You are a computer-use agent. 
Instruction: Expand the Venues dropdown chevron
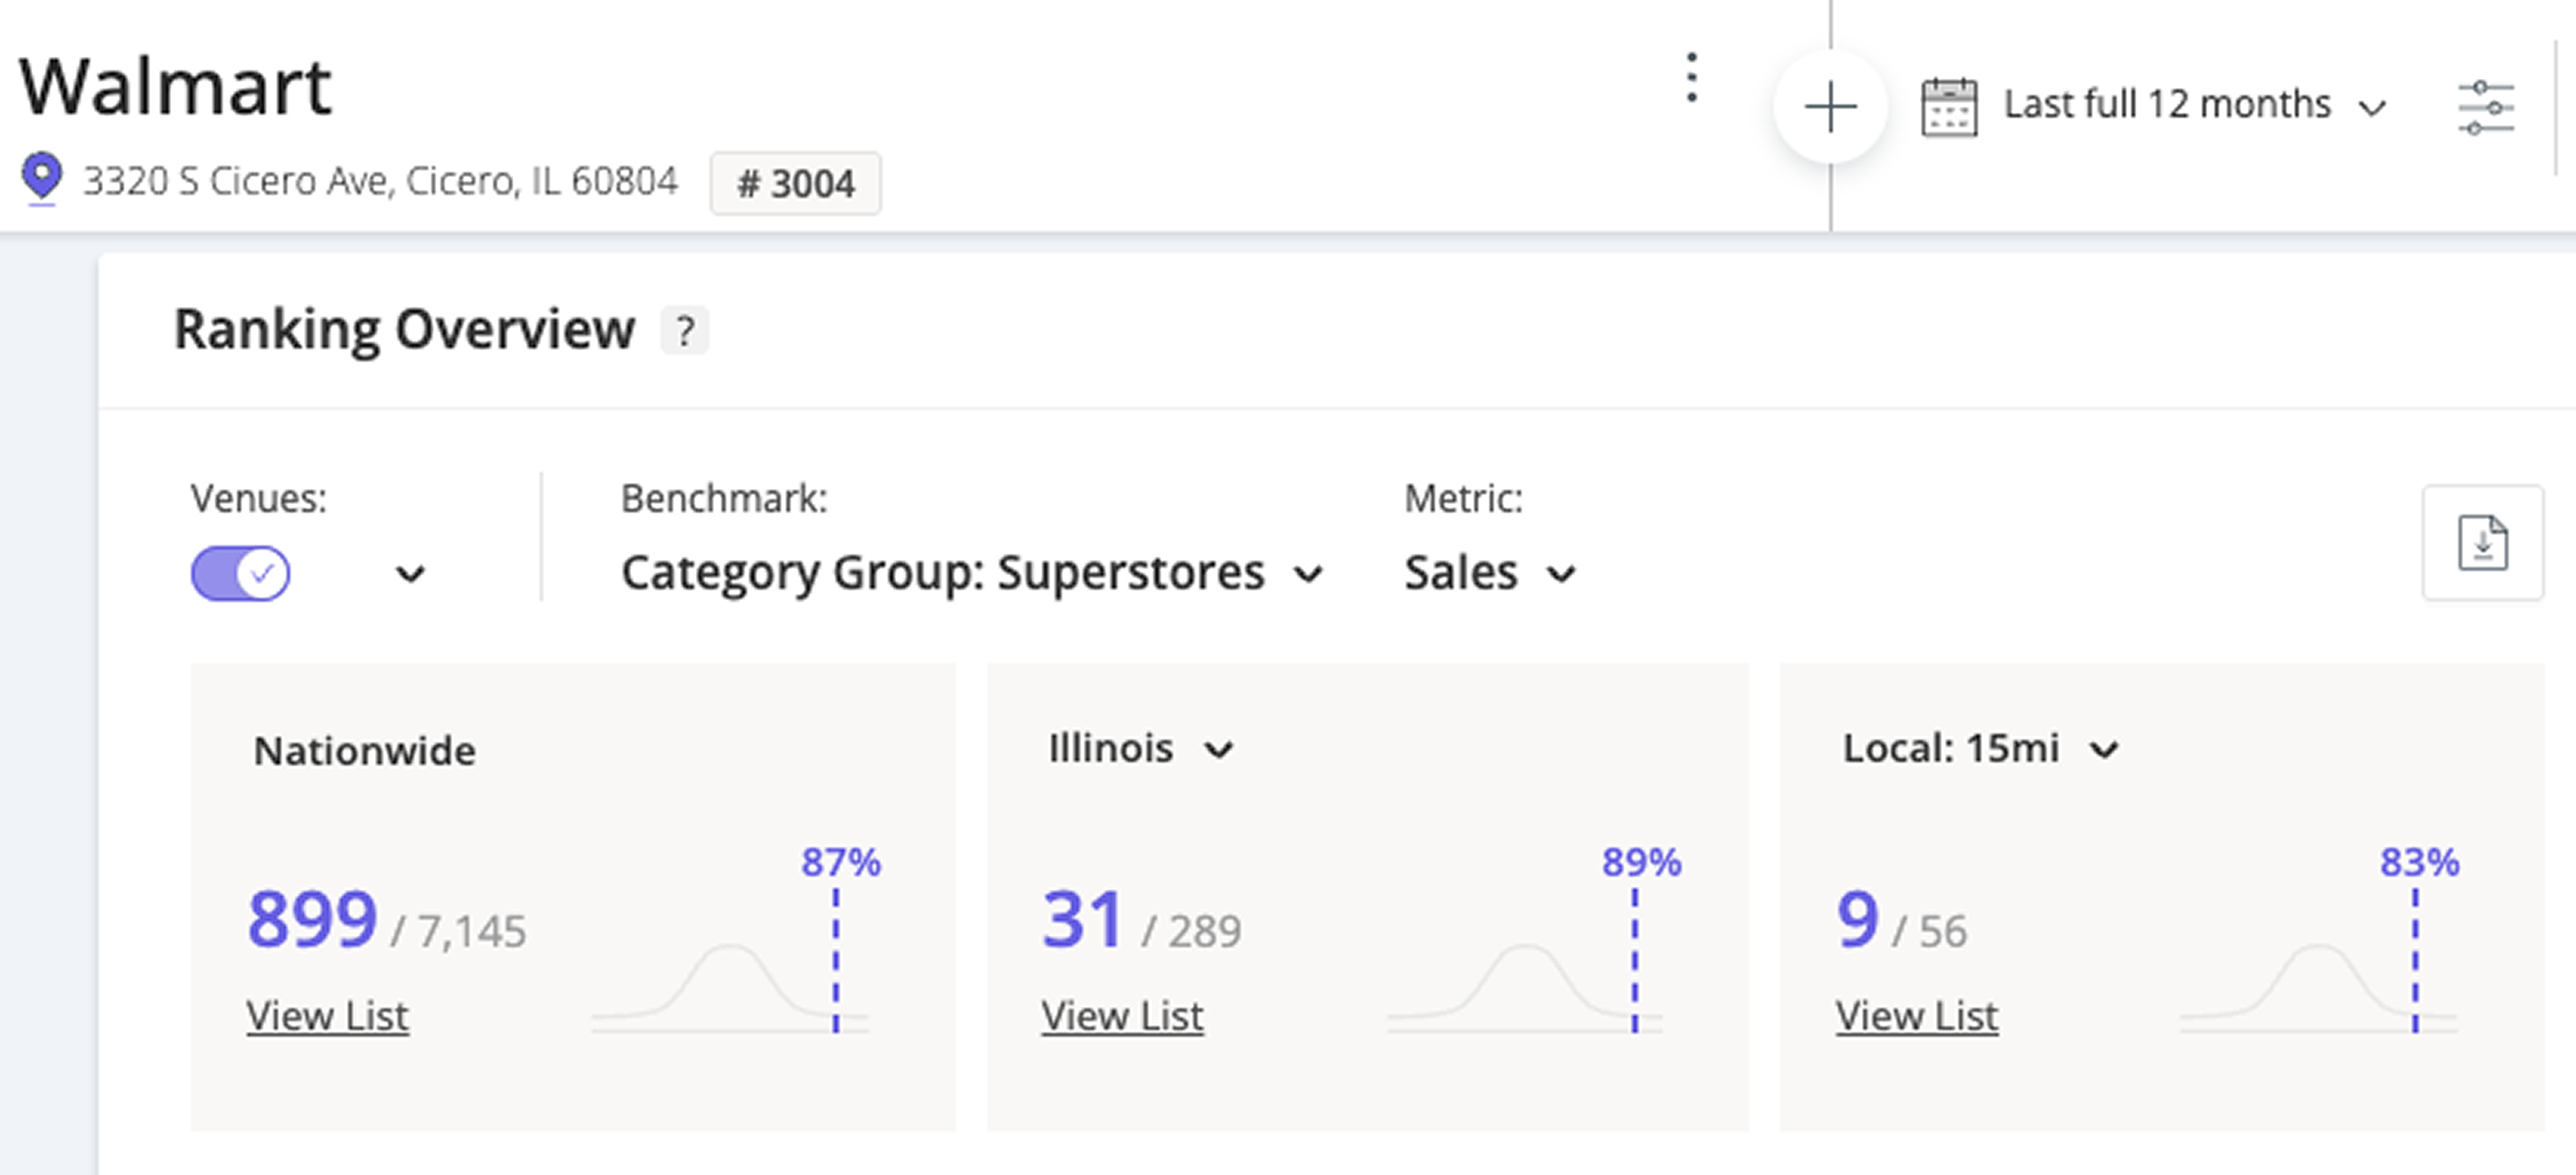(x=410, y=574)
